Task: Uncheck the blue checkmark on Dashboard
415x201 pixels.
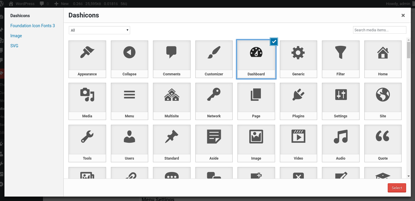Action: click(x=274, y=42)
